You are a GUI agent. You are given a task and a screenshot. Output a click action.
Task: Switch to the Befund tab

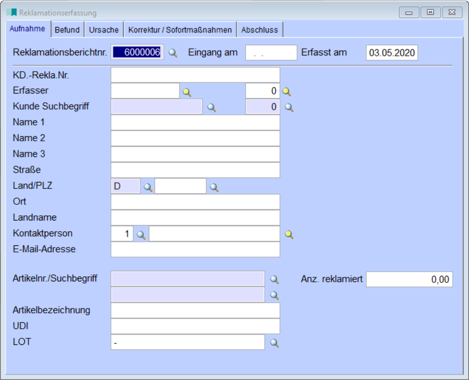pyautogui.click(x=67, y=30)
